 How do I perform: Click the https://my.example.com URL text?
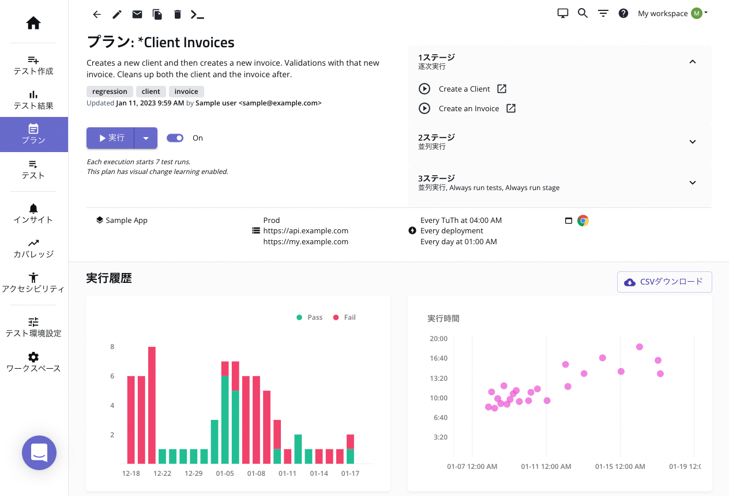coord(306,242)
